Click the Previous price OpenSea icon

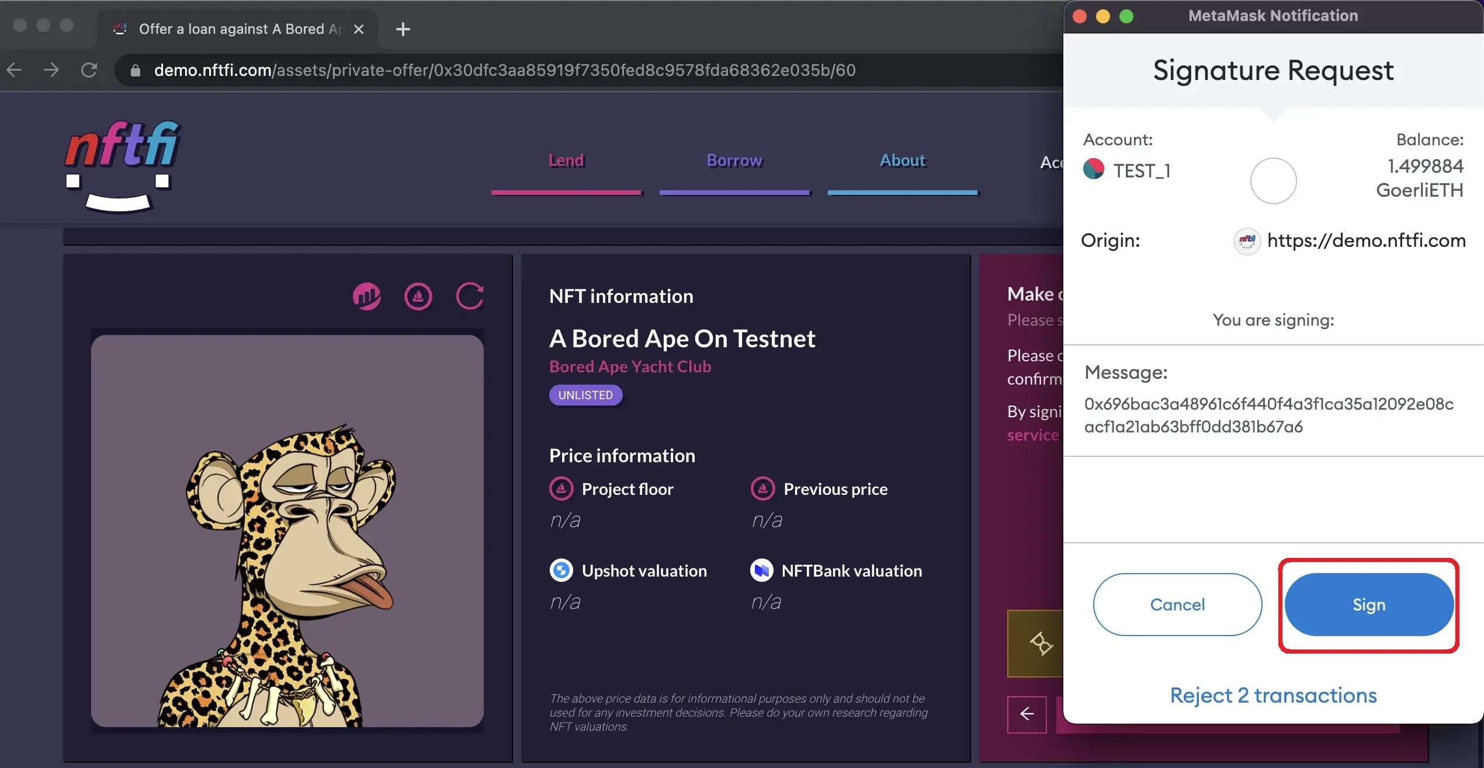(x=763, y=488)
